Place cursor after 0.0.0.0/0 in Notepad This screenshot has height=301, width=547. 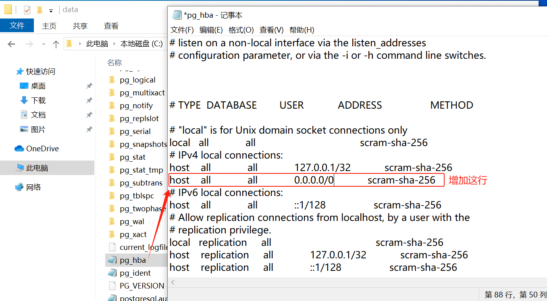tap(334, 180)
